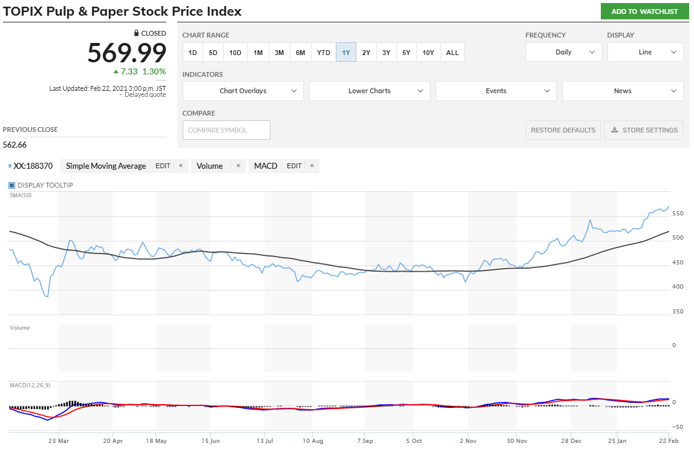Viewport: 694px width, 452px height.
Task: Open the Display Line dropdown
Action: point(645,52)
